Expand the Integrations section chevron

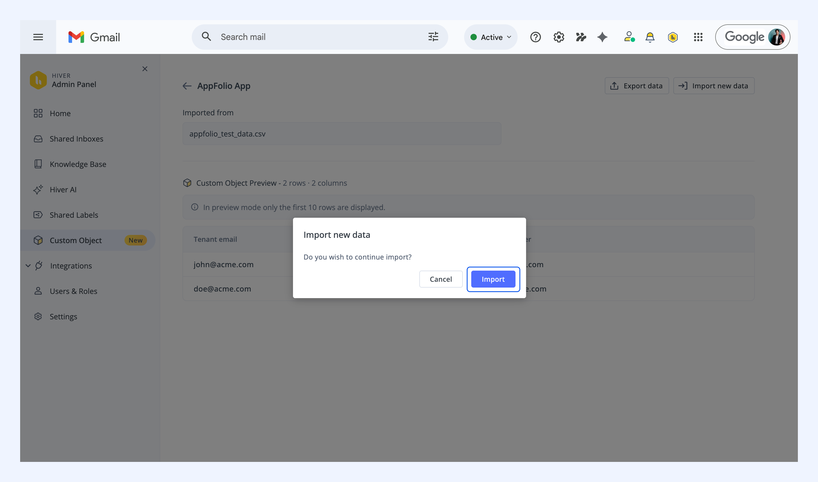point(28,266)
